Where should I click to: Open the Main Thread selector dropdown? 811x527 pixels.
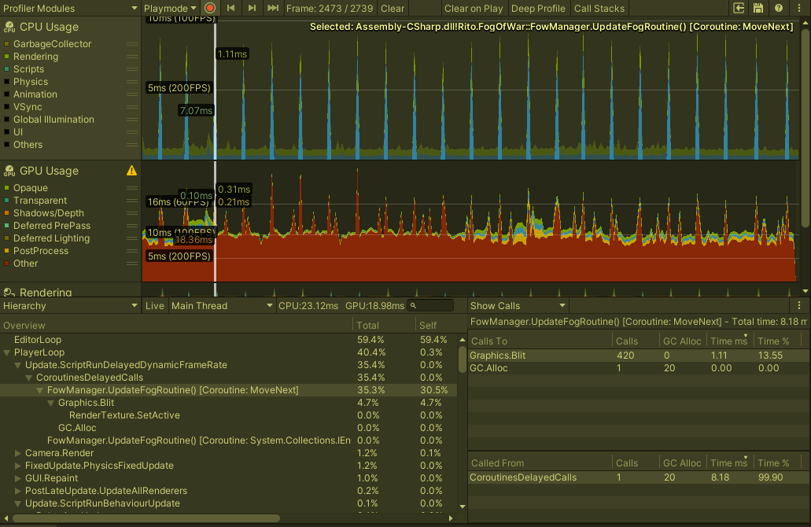point(222,306)
